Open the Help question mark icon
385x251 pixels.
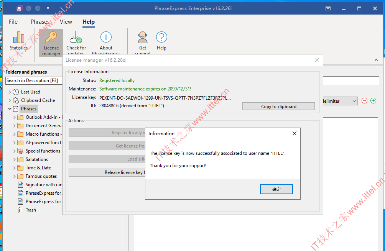tap(161, 37)
